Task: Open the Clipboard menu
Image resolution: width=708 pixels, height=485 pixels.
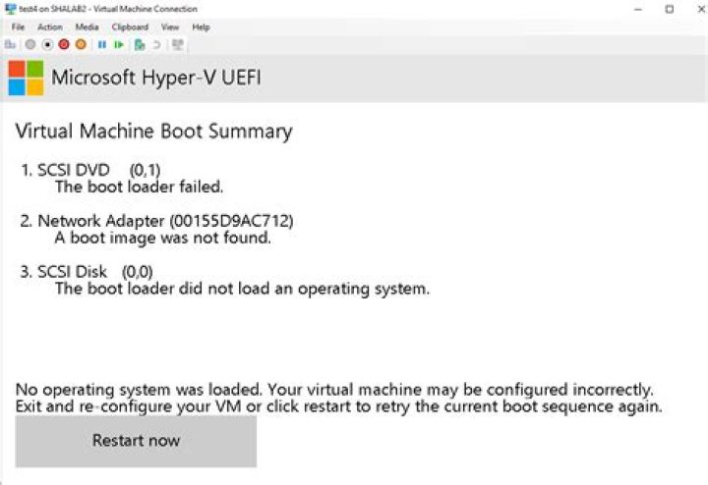Action: (130, 27)
